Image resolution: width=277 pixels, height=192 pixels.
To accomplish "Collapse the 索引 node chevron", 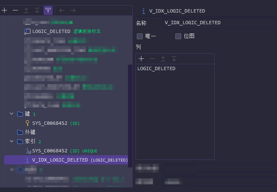I will tap(11, 141).
